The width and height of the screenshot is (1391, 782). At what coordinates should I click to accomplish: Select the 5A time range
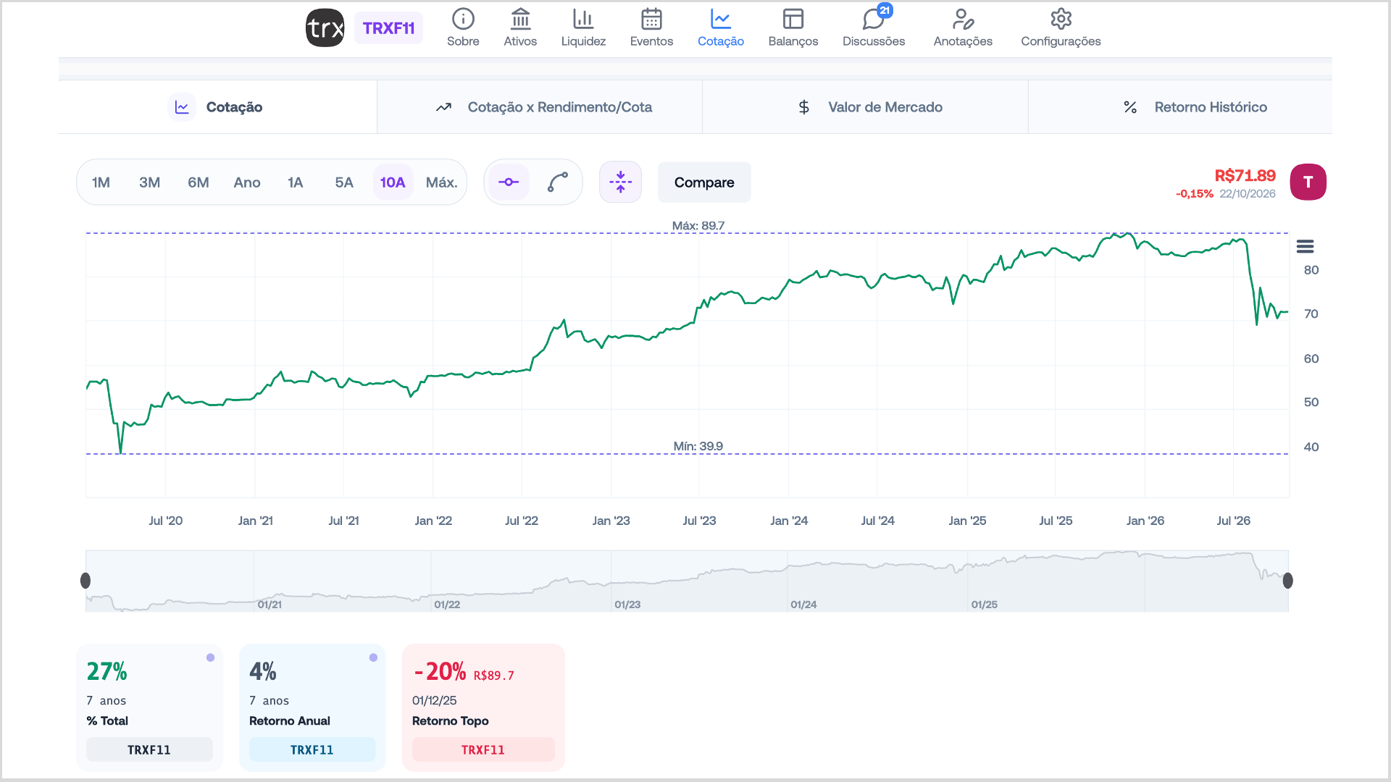tap(344, 182)
